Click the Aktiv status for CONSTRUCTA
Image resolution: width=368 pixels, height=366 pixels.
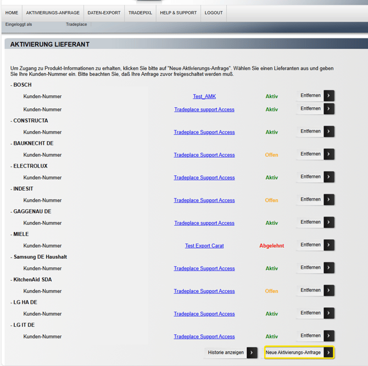coord(271,132)
